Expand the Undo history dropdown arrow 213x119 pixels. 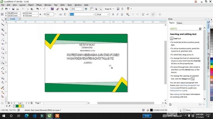pyautogui.click(x=41, y=9)
